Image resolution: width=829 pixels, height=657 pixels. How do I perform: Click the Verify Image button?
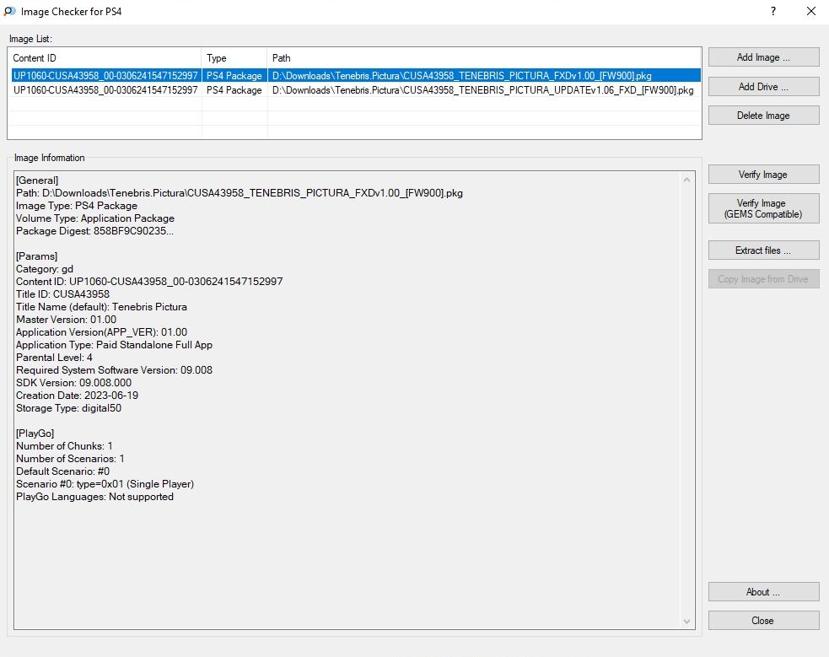(763, 175)
